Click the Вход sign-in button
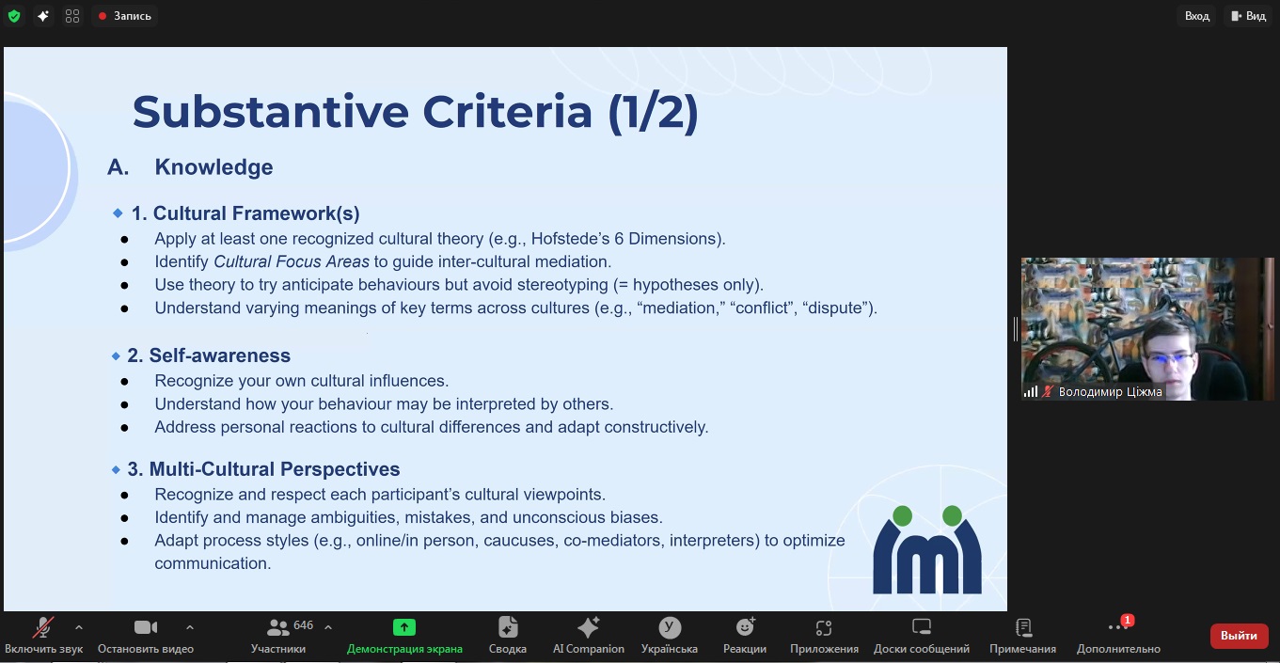Viewport: 1280px width, 663px height. 1196,16
